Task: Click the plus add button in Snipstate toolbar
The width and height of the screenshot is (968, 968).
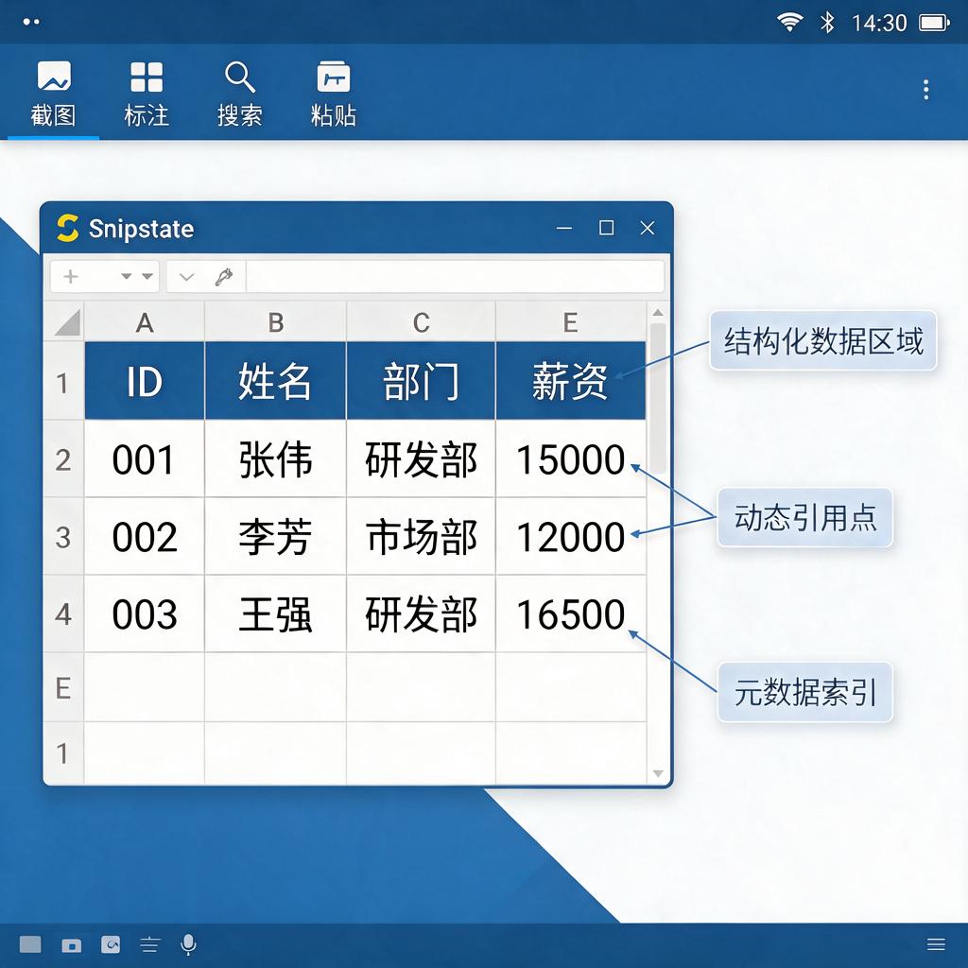Action: tap(71, 277)
